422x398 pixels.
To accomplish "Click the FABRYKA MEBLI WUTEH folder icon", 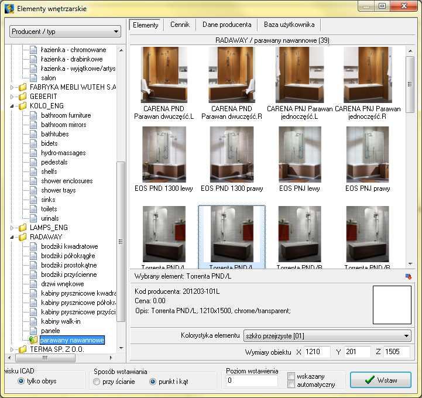I will tap(23, 87).
